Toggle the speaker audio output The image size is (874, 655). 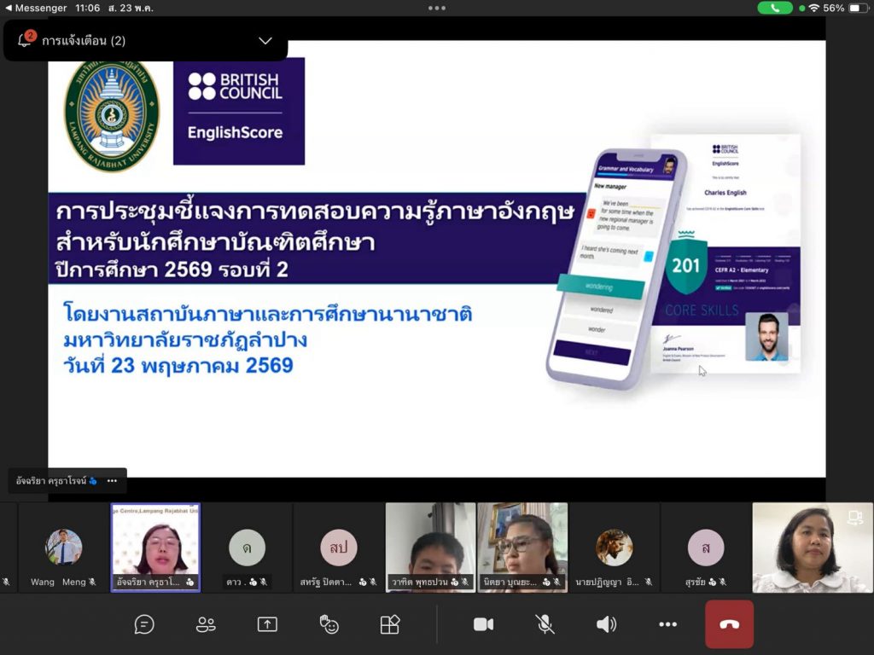(606, 624)
